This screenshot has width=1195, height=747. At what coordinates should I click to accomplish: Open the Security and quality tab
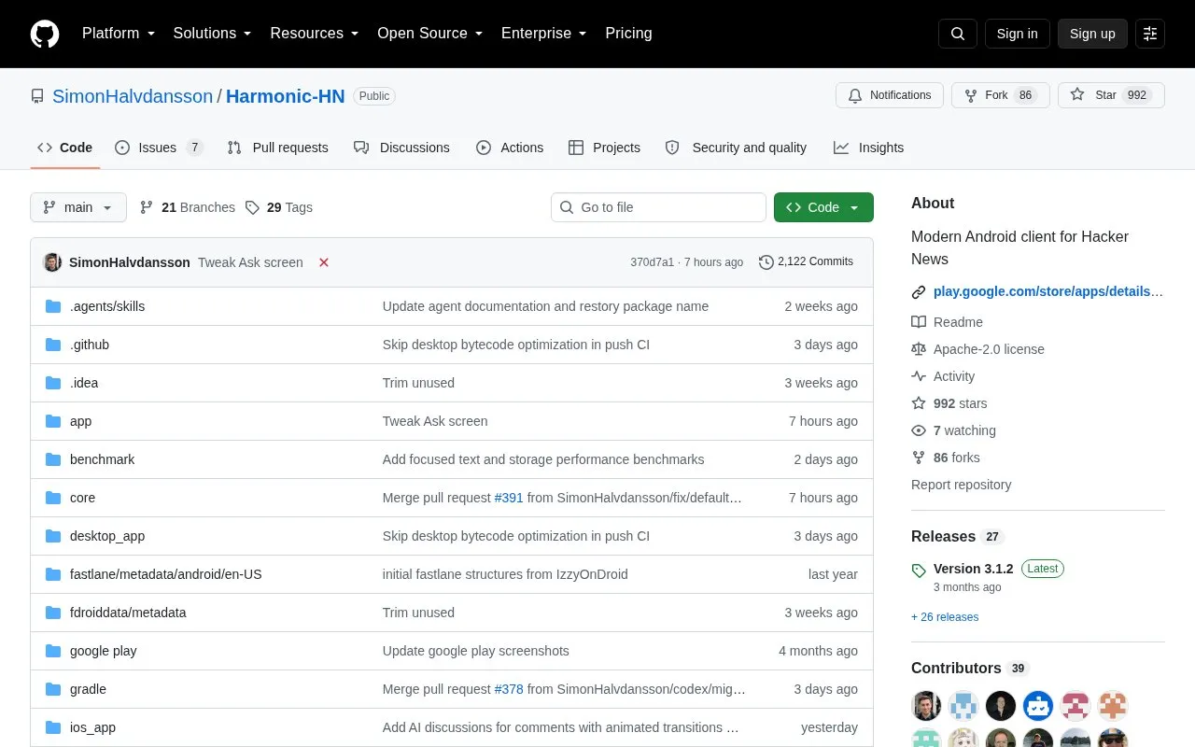pyautogui.click(x=736, y=148)
